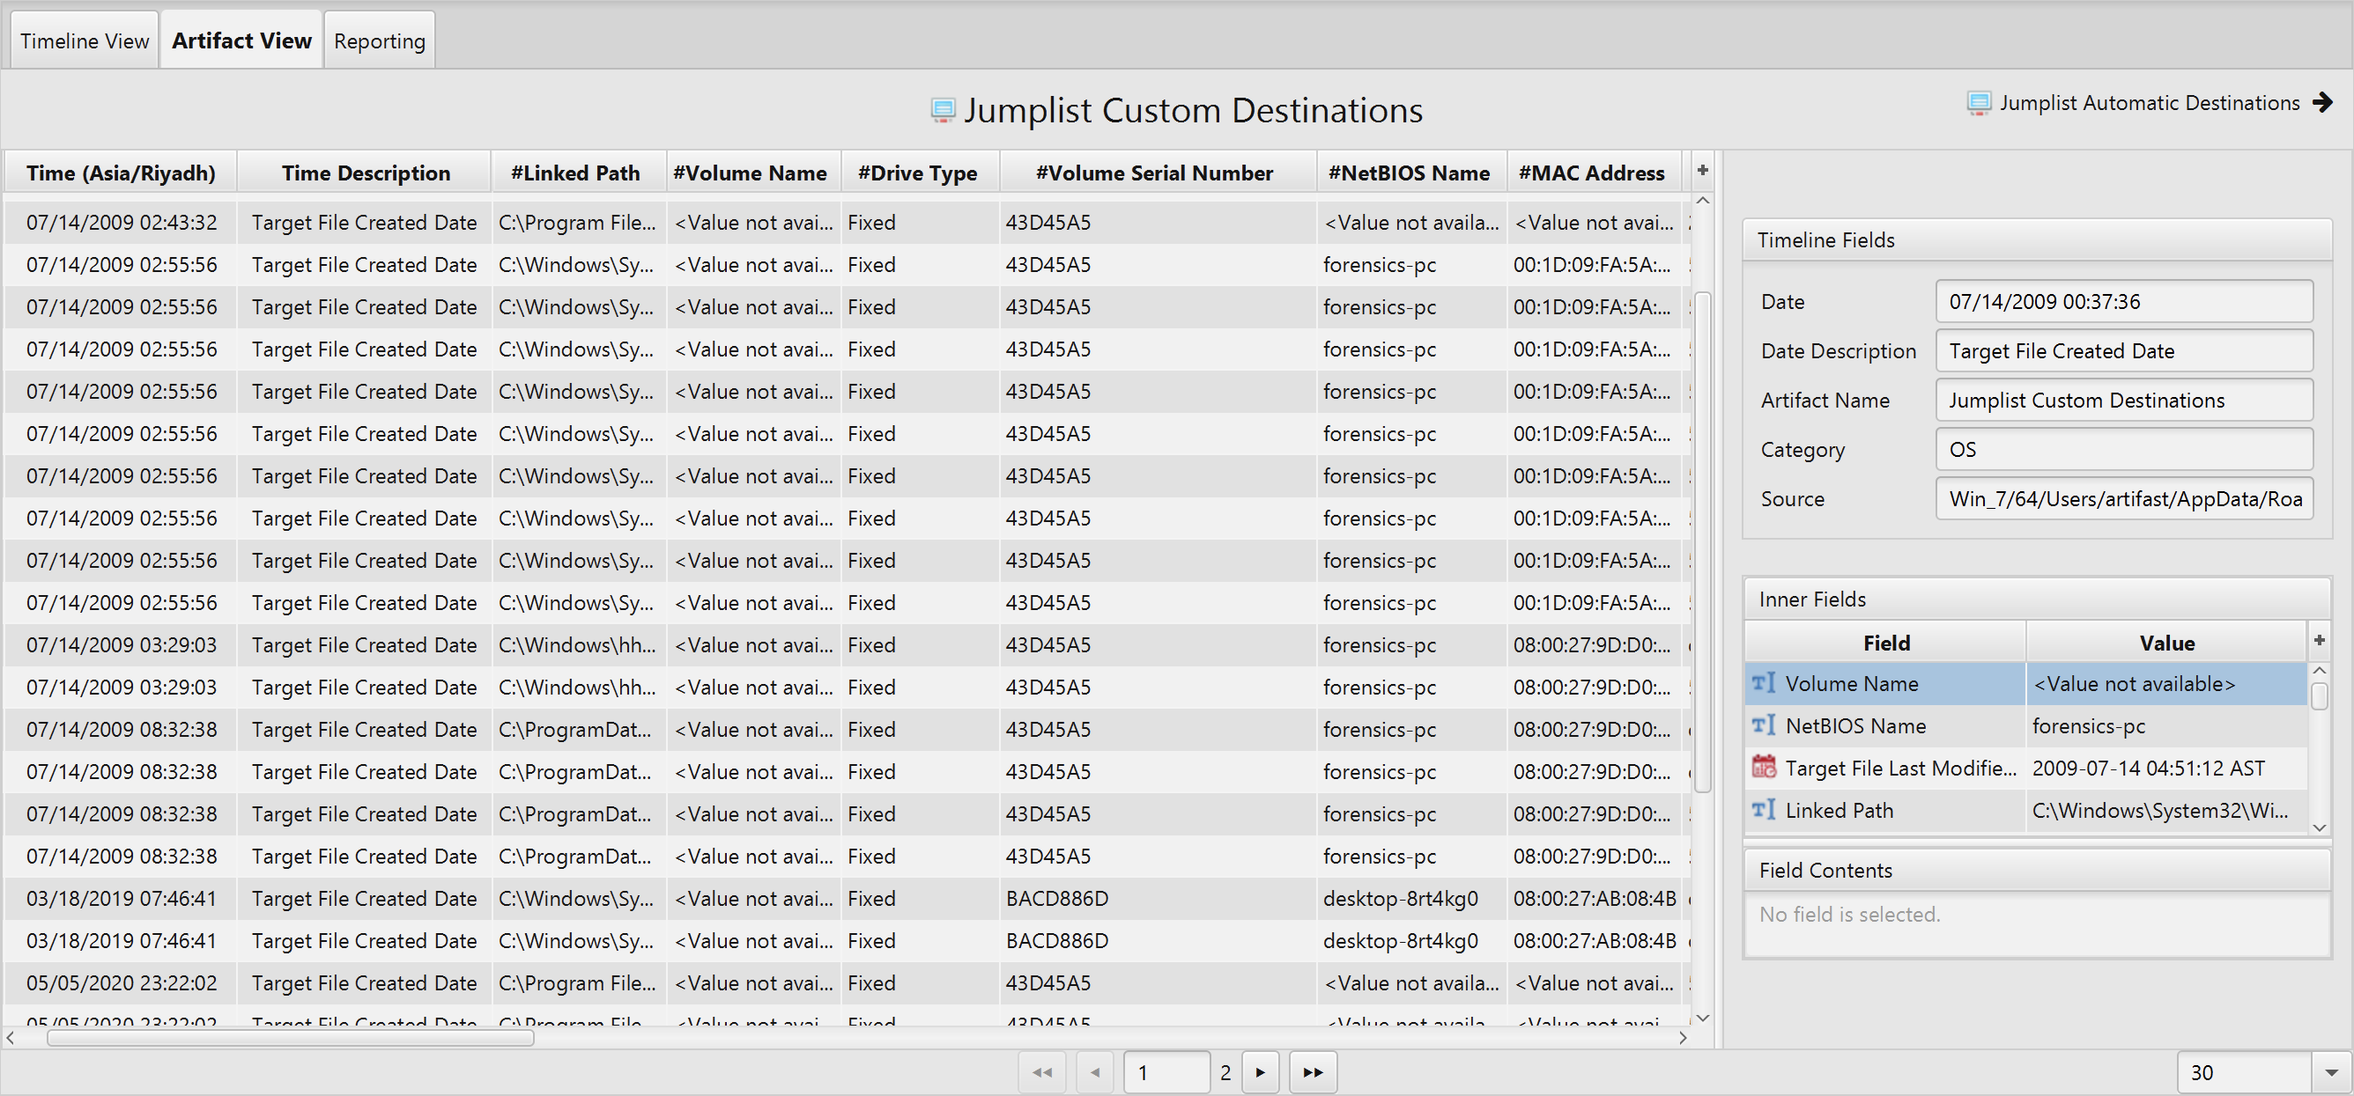
Task: Navigate to page 2 of results
Action: [x=1225, y=1072]
